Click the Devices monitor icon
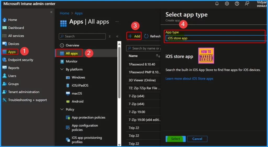 4,44
